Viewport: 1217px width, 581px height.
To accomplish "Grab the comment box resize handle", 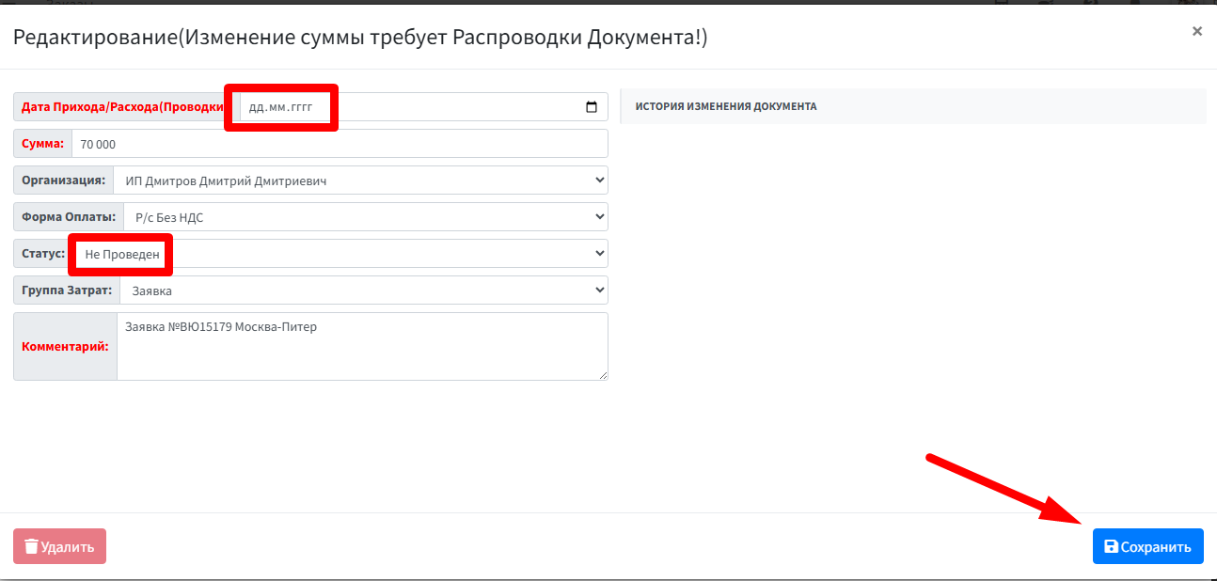I will tap(603, 375).
